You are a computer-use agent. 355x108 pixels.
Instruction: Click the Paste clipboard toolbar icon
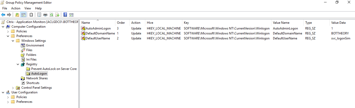(31, 15)
